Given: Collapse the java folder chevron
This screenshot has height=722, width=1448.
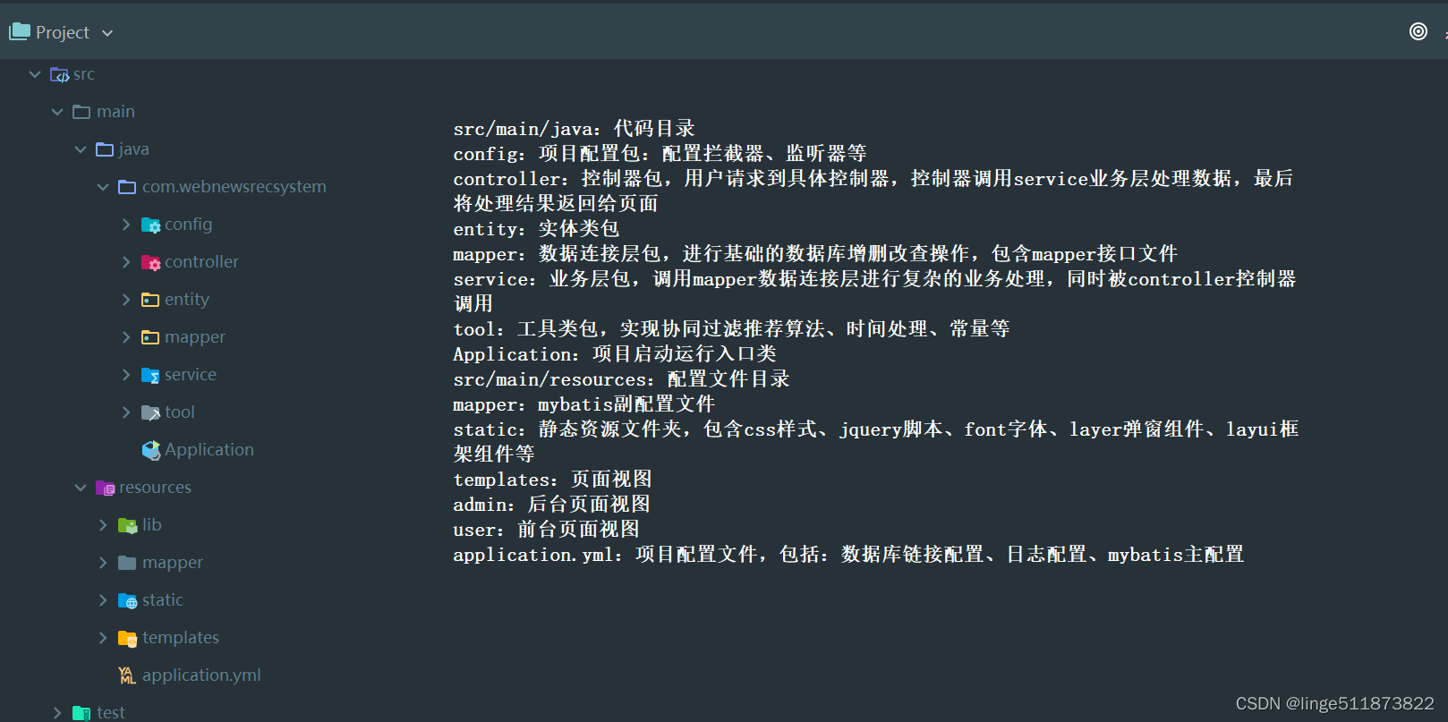Looking at the screenshot, I should 81,149.
